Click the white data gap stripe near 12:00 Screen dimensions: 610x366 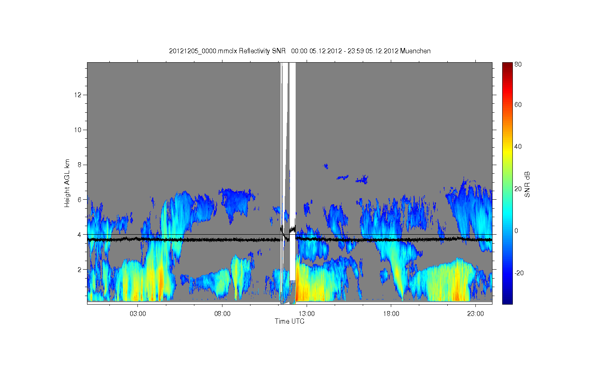(292, 171)
